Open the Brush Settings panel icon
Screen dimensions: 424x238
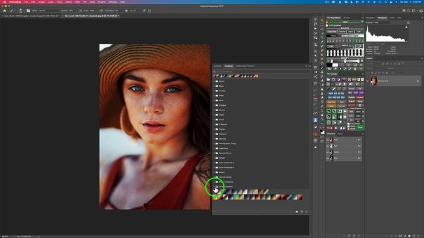pos(28,11)
